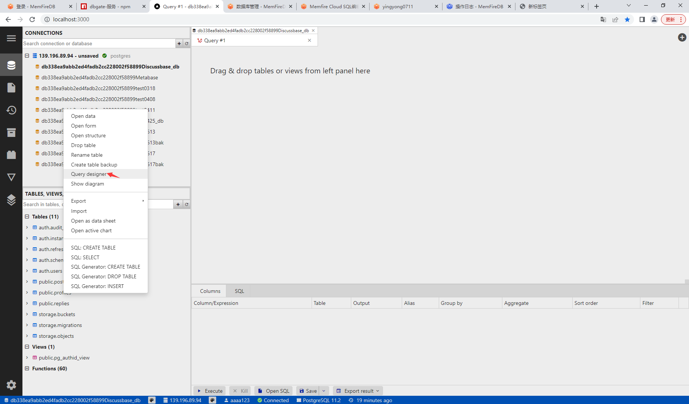The width and height of the screenshot is (689, 404).
Task: Choose SQL: SELECT from context menu
Action: click(x=106, y=257)
